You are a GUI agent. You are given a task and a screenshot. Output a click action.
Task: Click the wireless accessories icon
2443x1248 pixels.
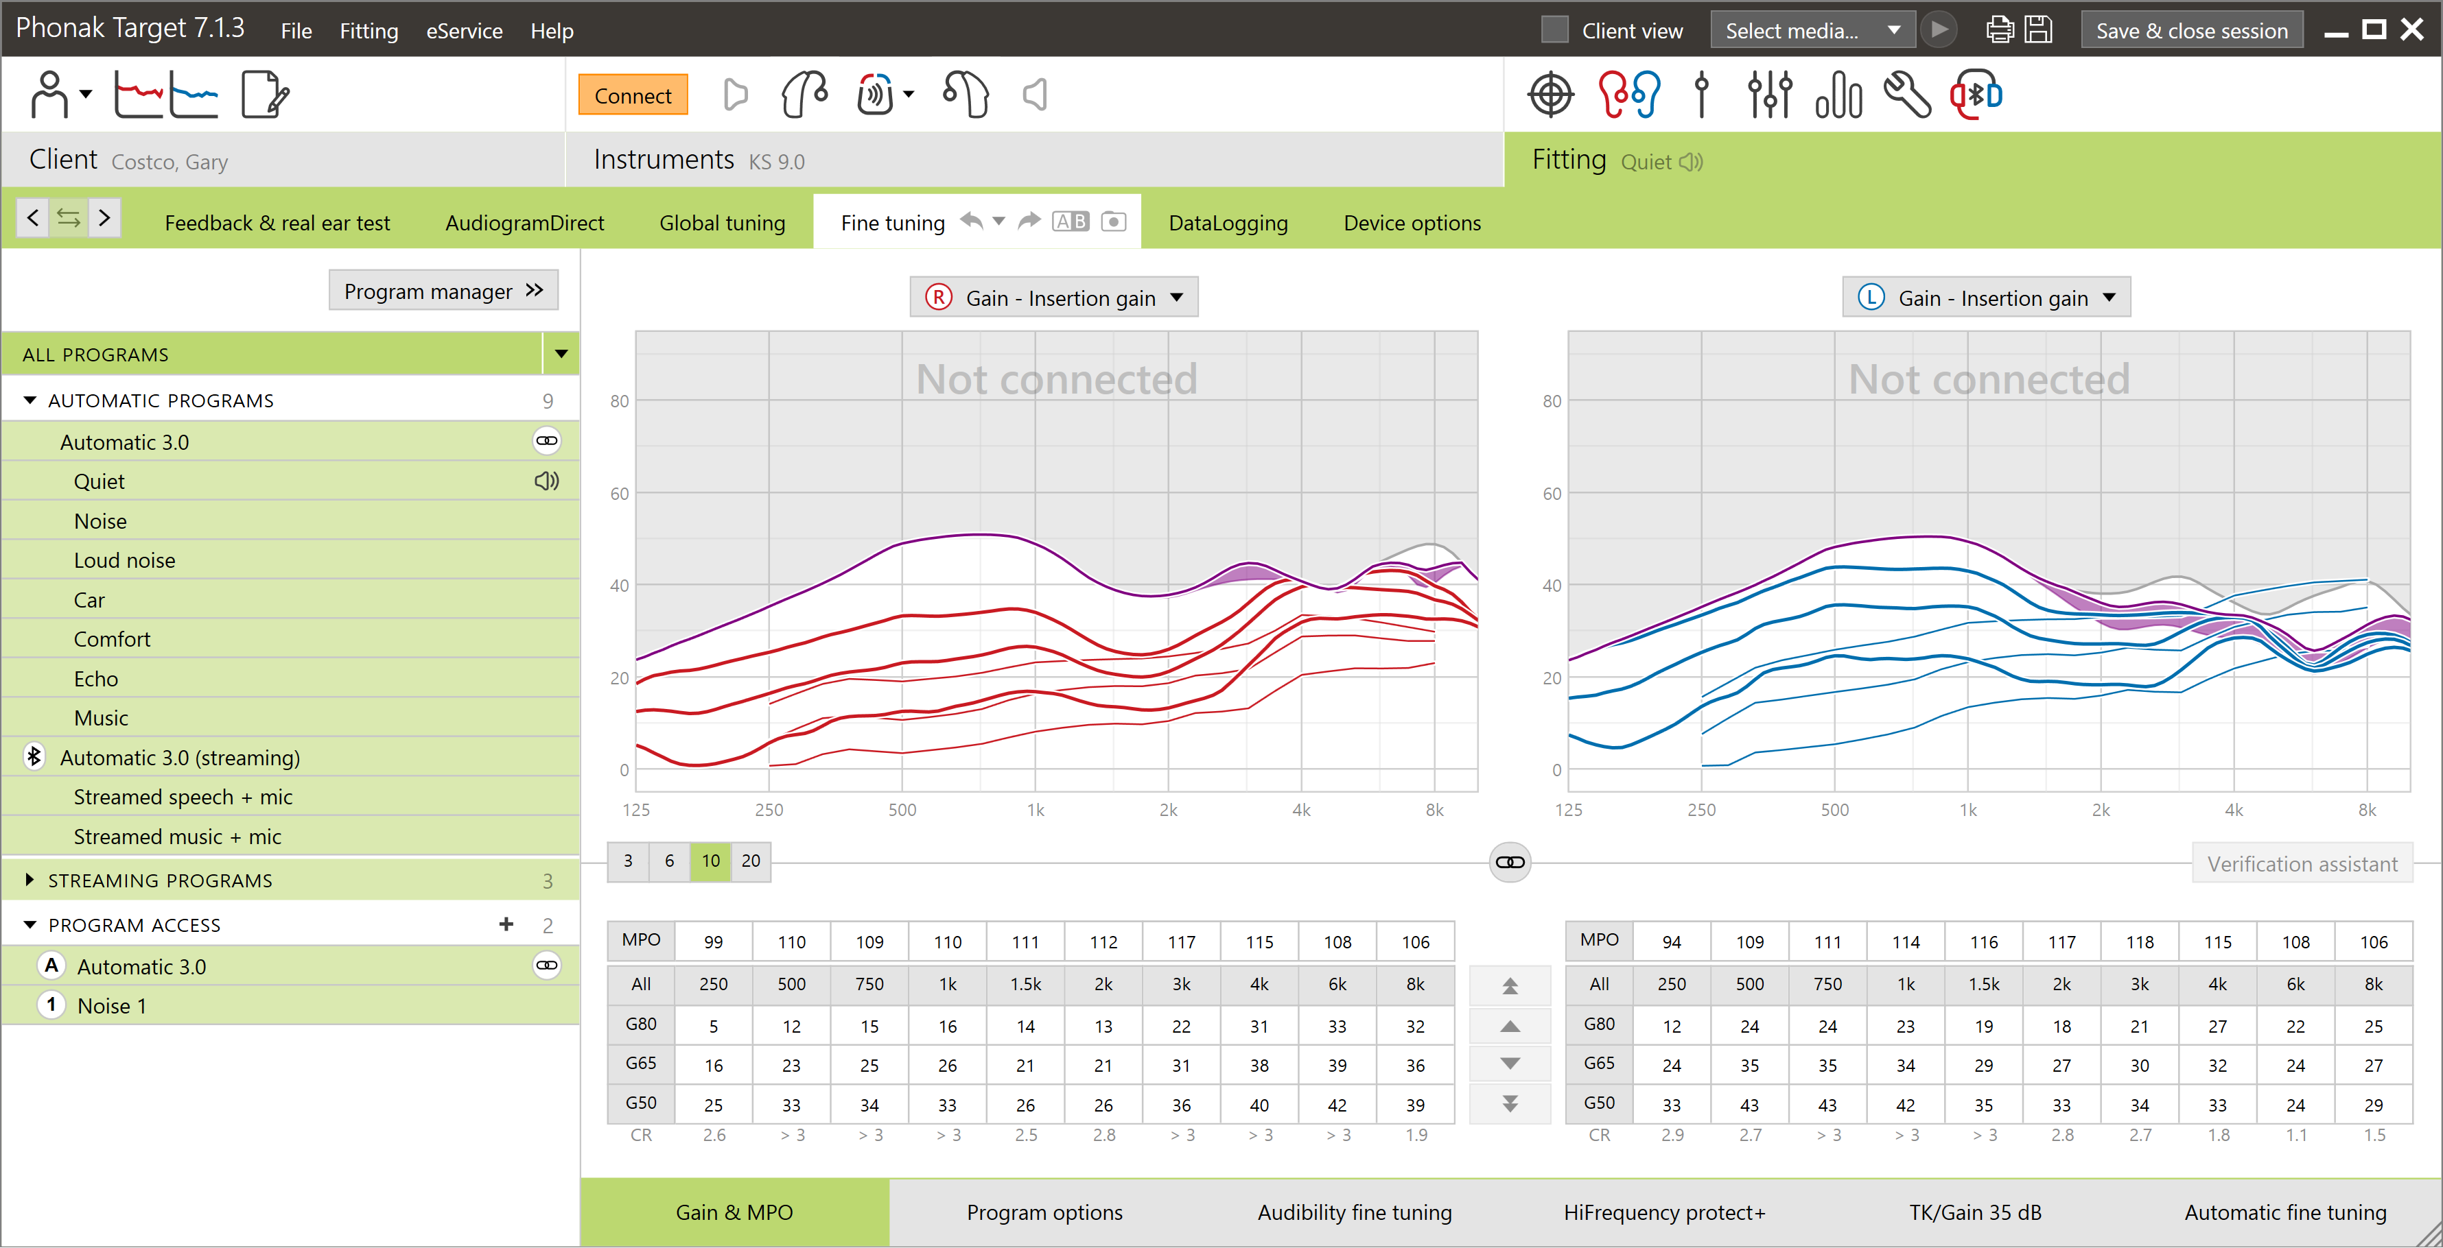[x=874, y=95]
